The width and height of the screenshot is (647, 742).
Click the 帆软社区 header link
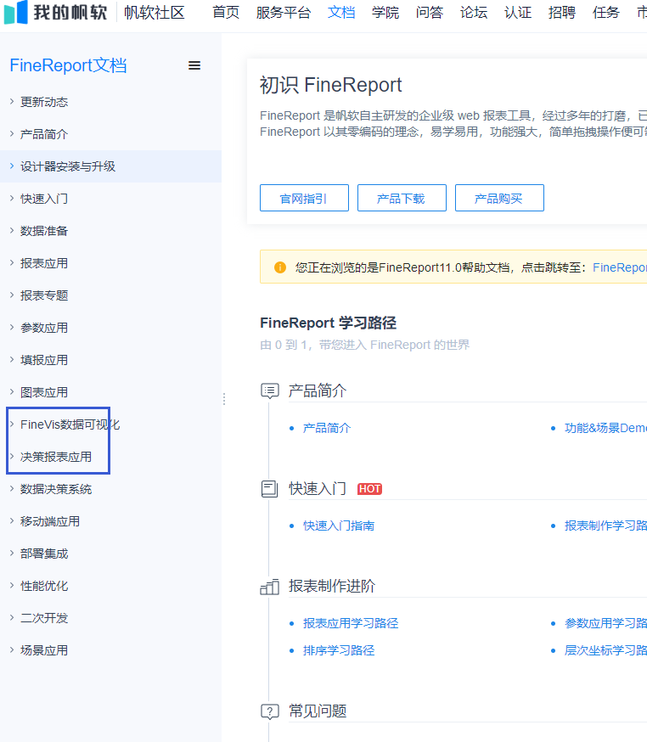tap(155, 12)
